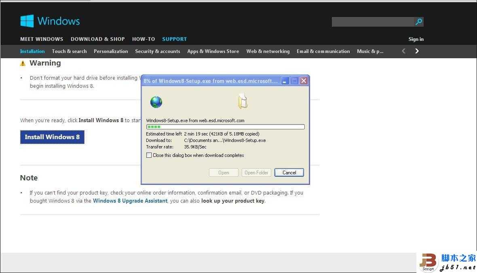Close the download dialog window

[x=304, y=80]
